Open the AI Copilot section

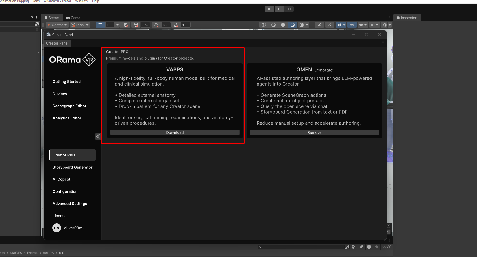tap(73, 179)
